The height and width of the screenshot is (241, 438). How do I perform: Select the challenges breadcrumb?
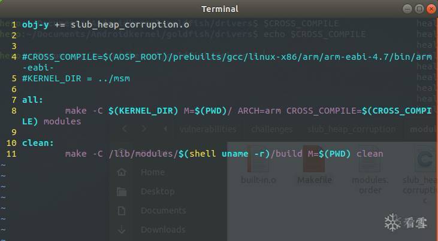coord(272,129)
